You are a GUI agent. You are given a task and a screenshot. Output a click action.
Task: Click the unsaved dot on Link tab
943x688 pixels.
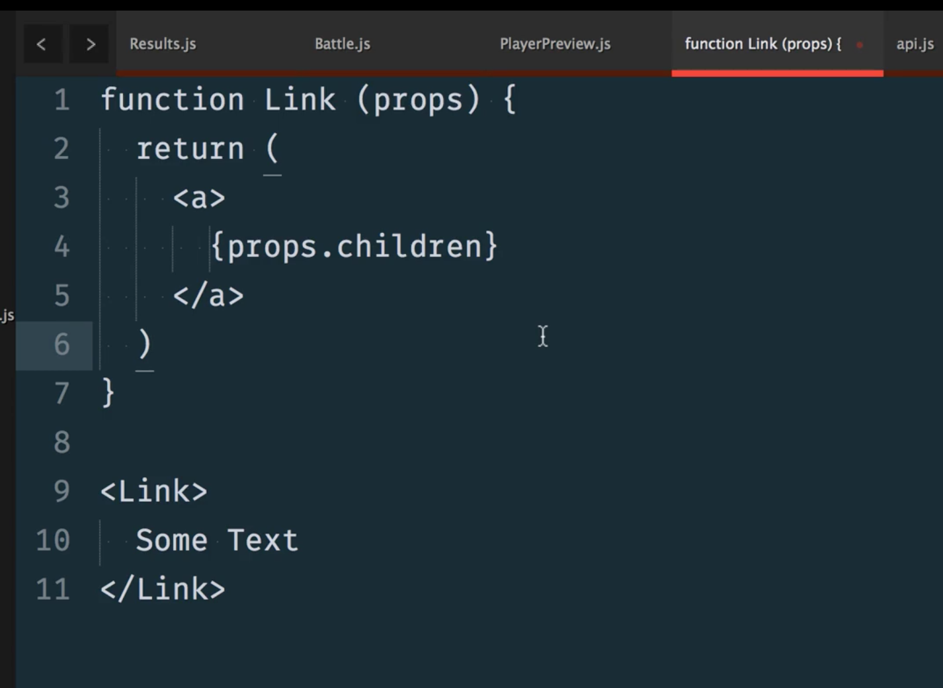click(x=860, y=45)
